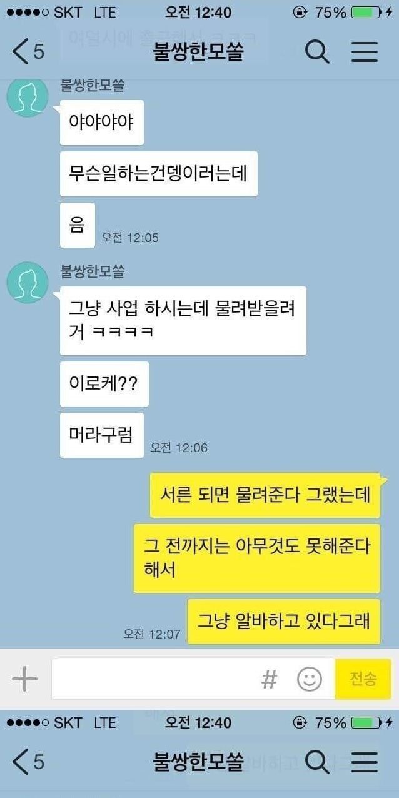Select the 그냥 알바하고 있다그래 yellow bubble
Viewport: 399px width, 798px height.
284,622
